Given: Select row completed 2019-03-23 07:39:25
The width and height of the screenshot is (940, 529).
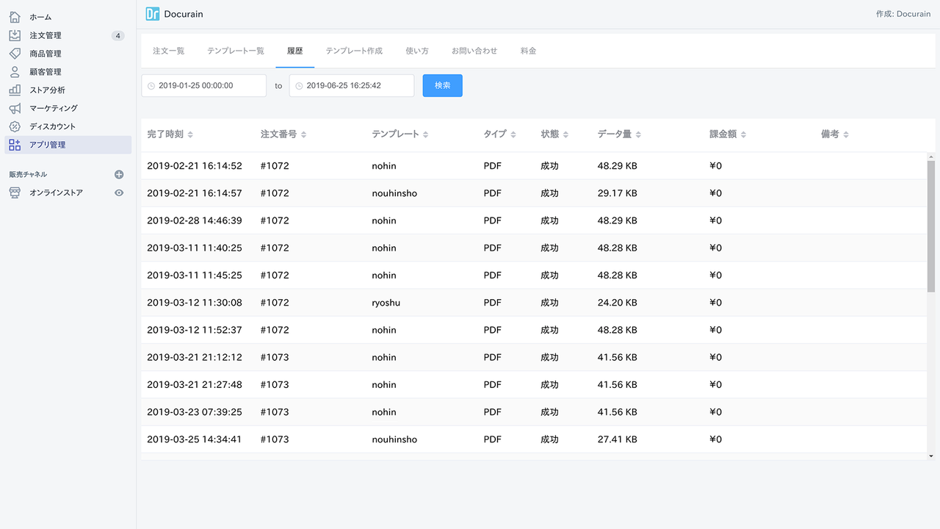Looking at the screenshot, I should pyautogui.click(x=534, y=412).
